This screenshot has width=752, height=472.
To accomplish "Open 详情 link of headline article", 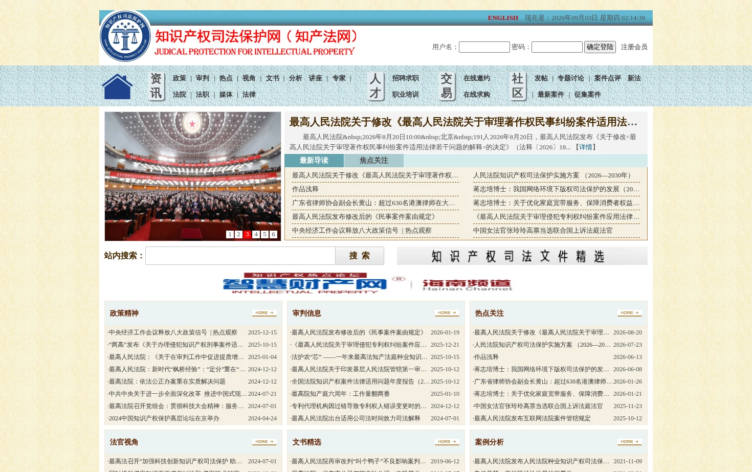I will [586, 147].
